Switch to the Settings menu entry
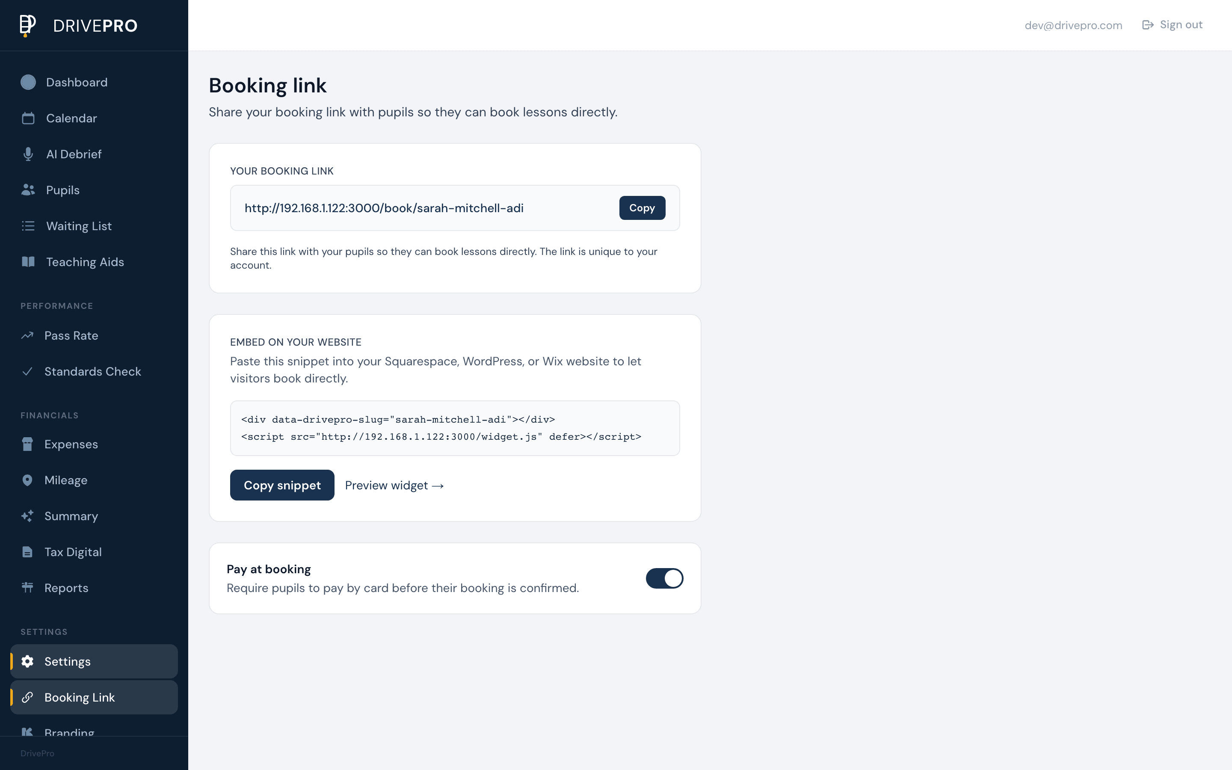Viewport: 1232px width, 770px height. coord(68,661)
